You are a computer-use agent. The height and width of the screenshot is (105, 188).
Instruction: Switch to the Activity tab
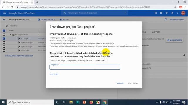coord(156,32)
